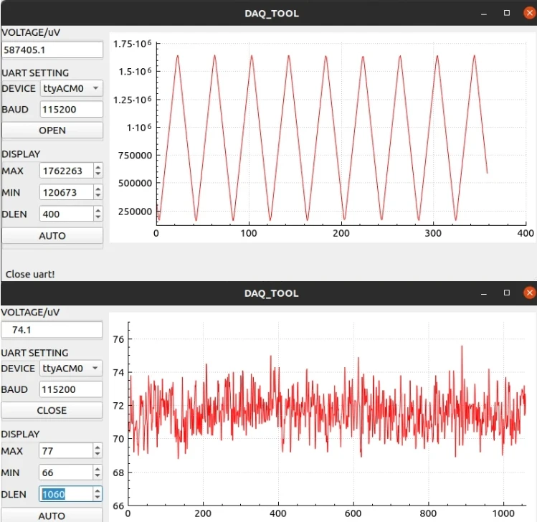Close the top DAQ_TOOL window

[529, 13]
